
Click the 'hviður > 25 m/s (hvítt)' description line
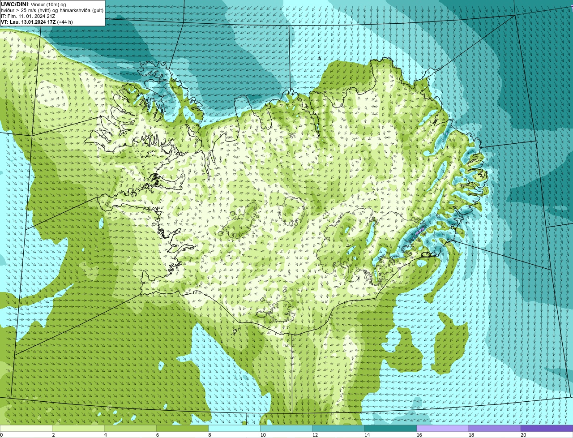tap(52, 10)
